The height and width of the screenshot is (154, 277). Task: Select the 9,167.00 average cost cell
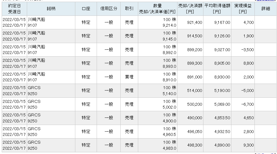point(217,22)
